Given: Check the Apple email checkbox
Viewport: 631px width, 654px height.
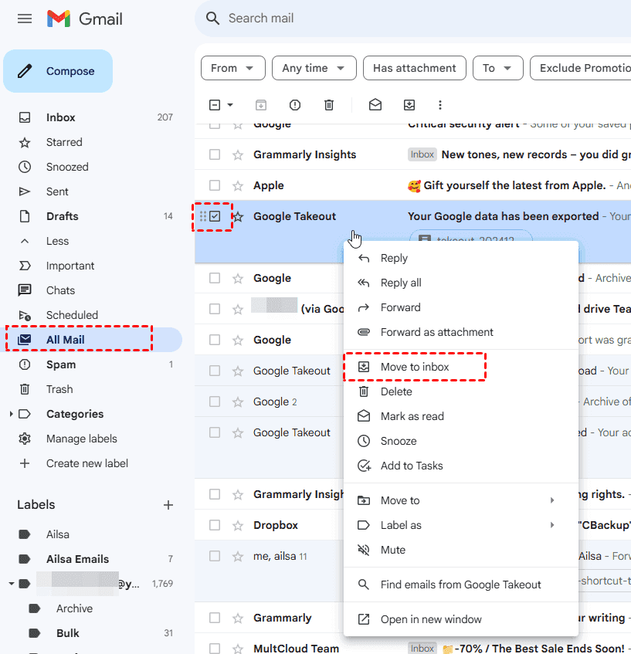Looking at the screenshot, I should click(215, 185).
